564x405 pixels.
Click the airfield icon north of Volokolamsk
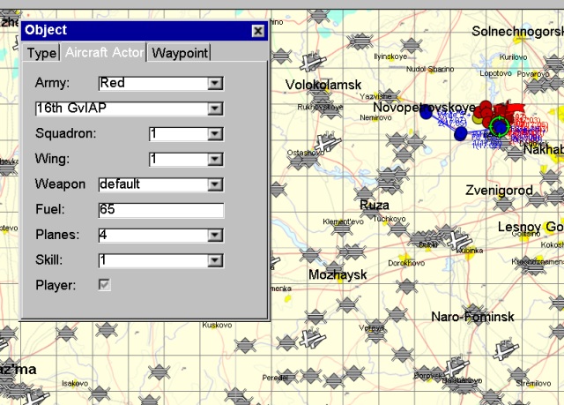click(308, 63)
